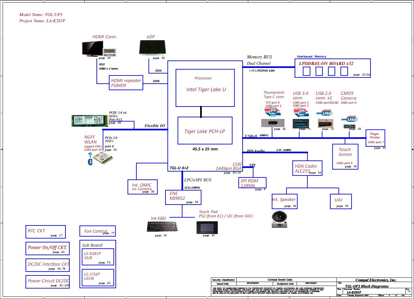
Task: Click the Intel Tiger Lake U processor block
Action: 205,88
